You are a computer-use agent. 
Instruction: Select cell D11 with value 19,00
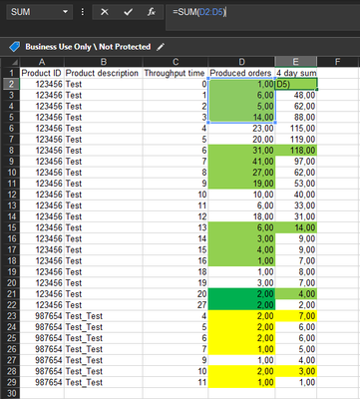pos(241,184)
